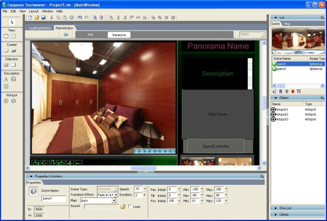The image size is (327, 221).
Task: Go back using the blue left arrow
Action: coord(66,34)
